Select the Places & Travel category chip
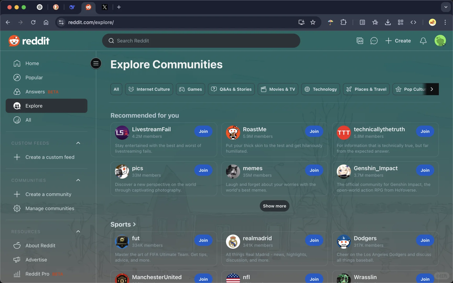 pyautogui.click(x=366, y=89)
